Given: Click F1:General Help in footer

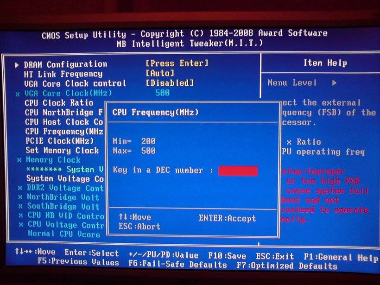Looking at the screenshot, I should [341, 257].
